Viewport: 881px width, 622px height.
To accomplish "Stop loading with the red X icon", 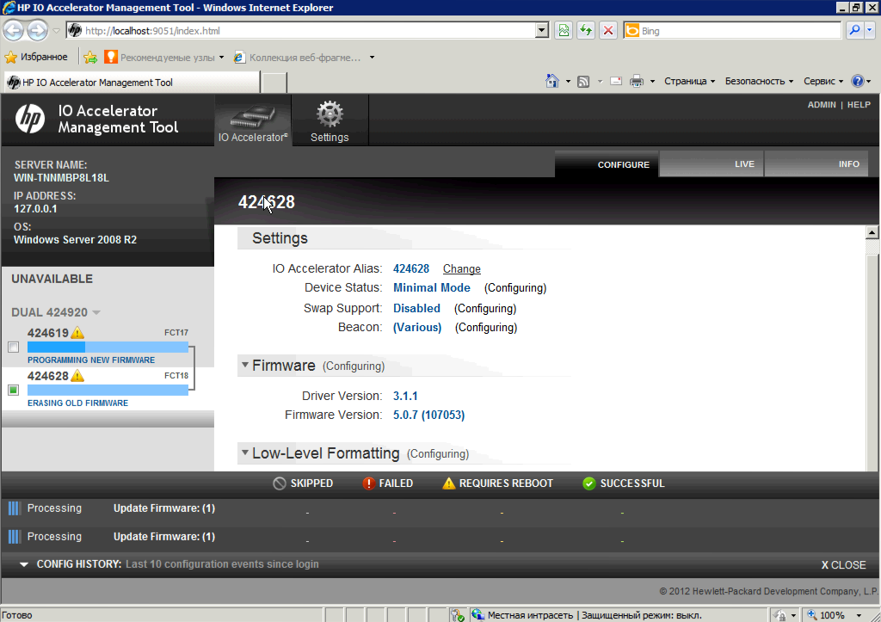I will tap(608, 30).
